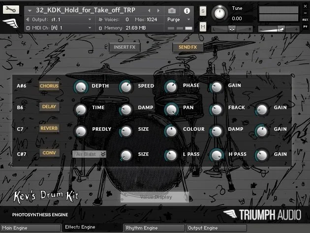
Task: Go to next instrument with right arrow
Action: 158,11
